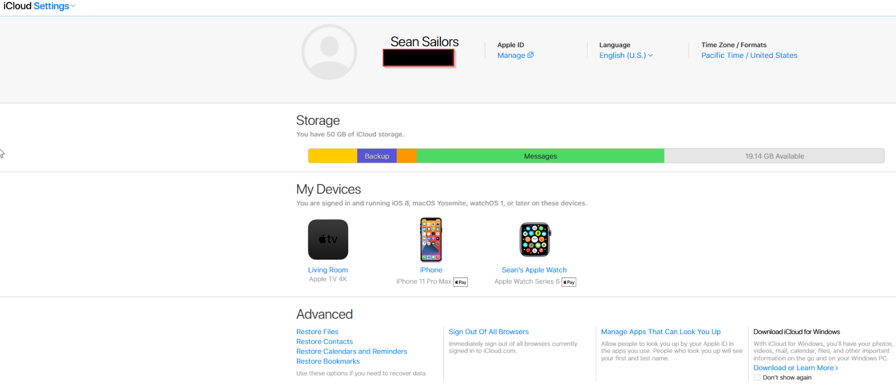
Task: Click Download or Learn More link
Action: tap(795, 368)
